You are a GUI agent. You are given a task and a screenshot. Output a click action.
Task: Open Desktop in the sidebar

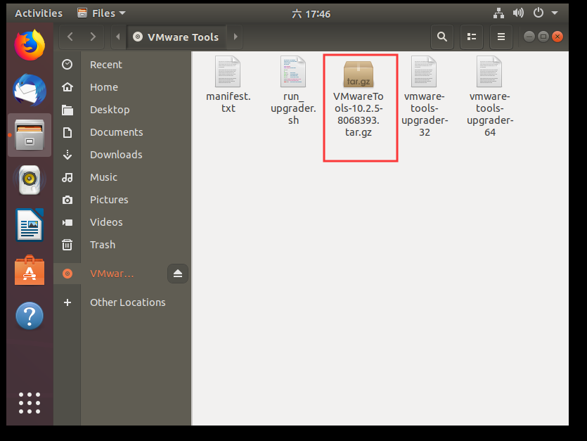122,110
